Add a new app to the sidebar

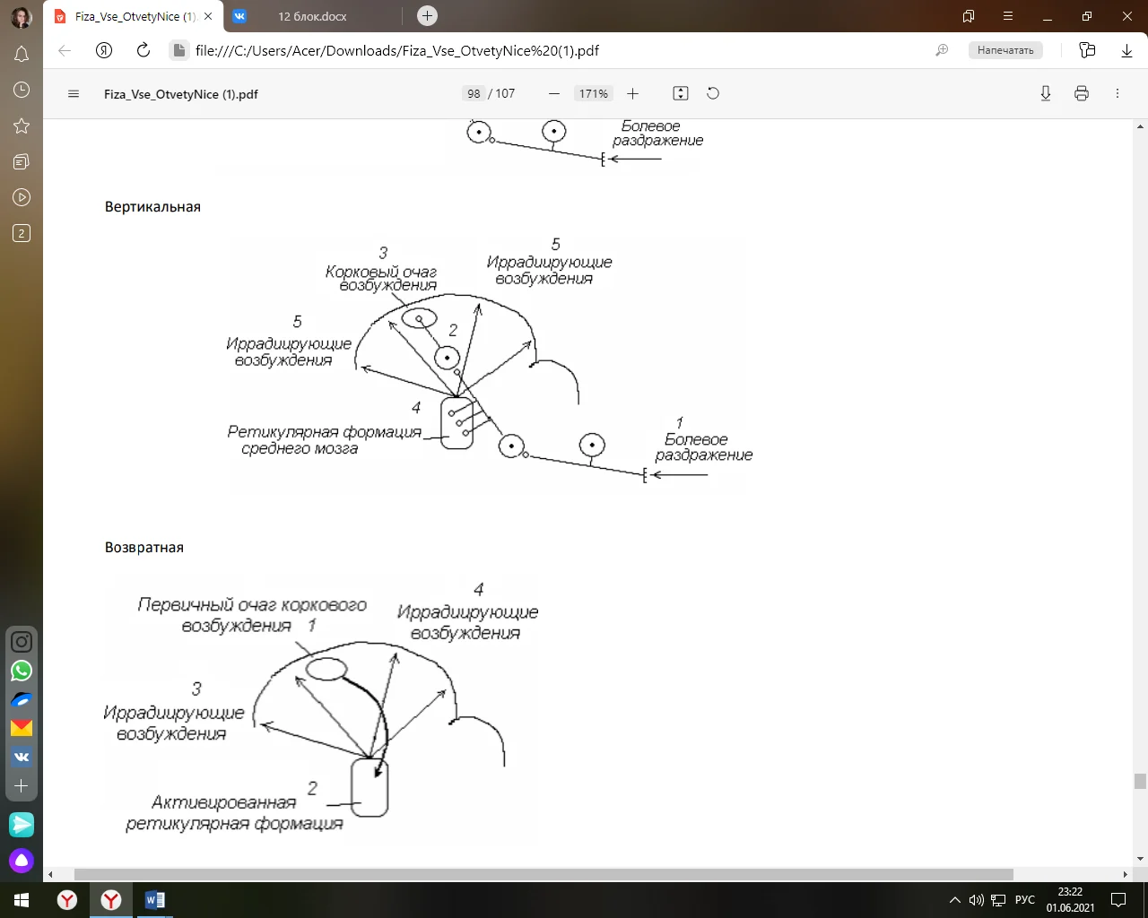(x=22, y=785)
